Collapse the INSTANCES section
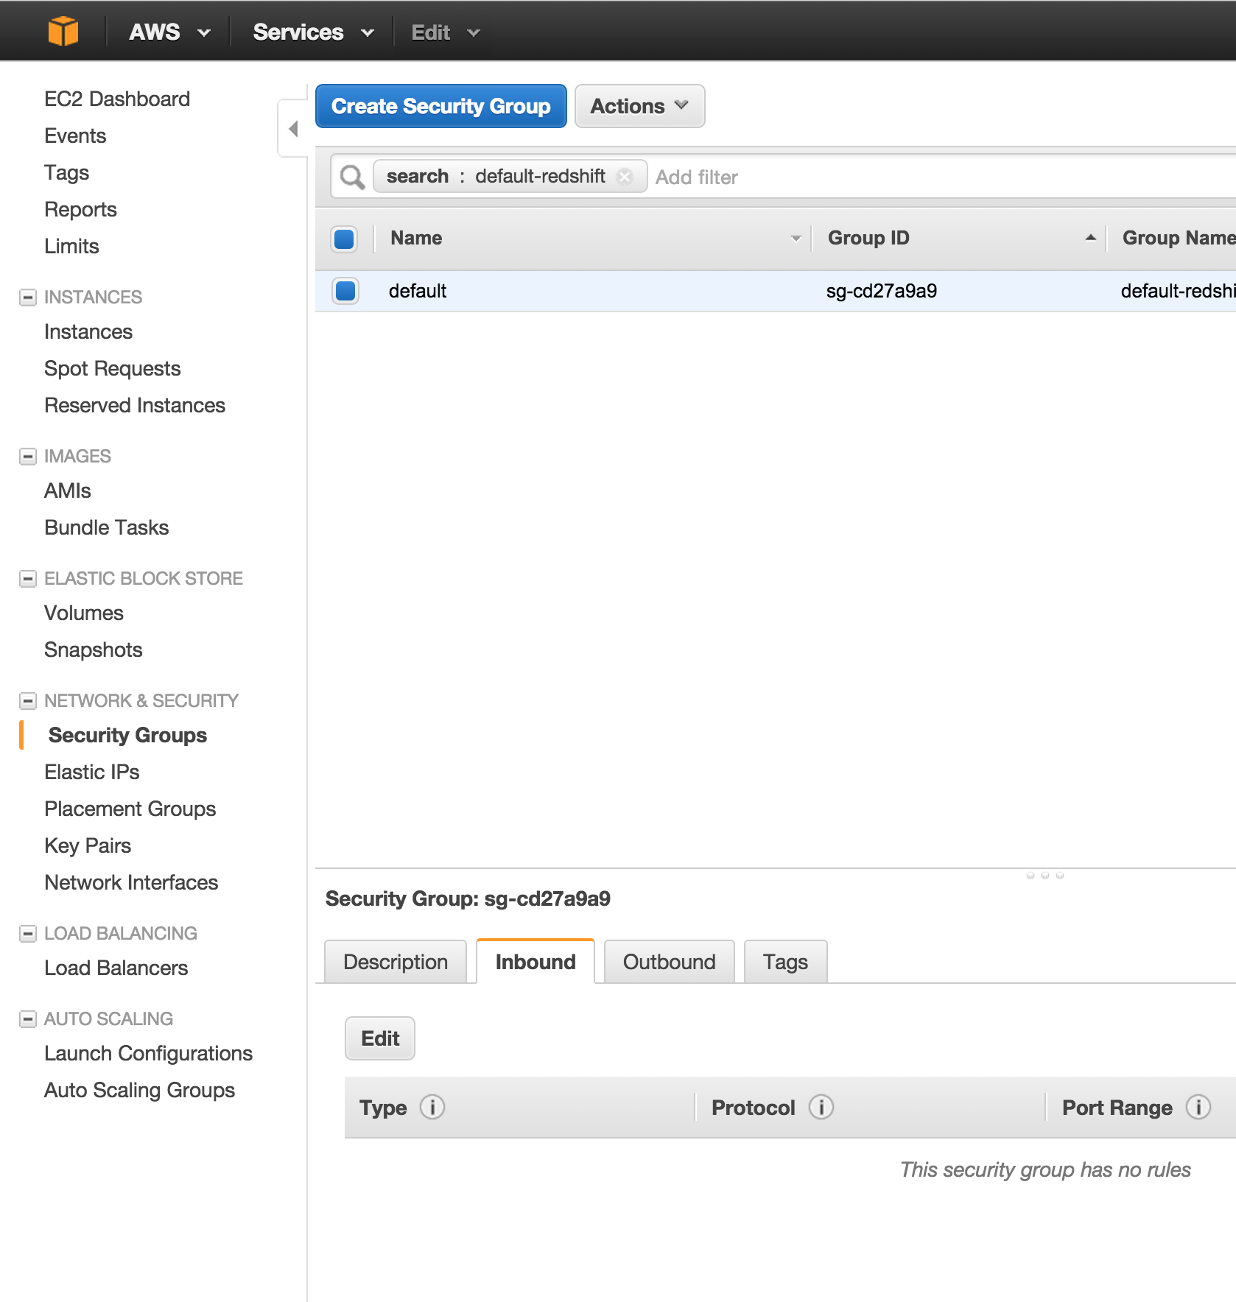1236x1302 pixels. point(28,298)
